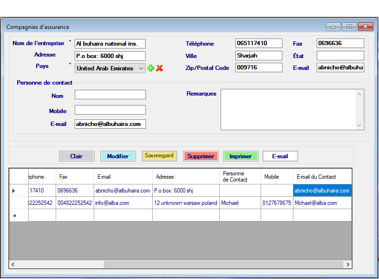Click the yellow Sauvegard button

pos(159,156)
